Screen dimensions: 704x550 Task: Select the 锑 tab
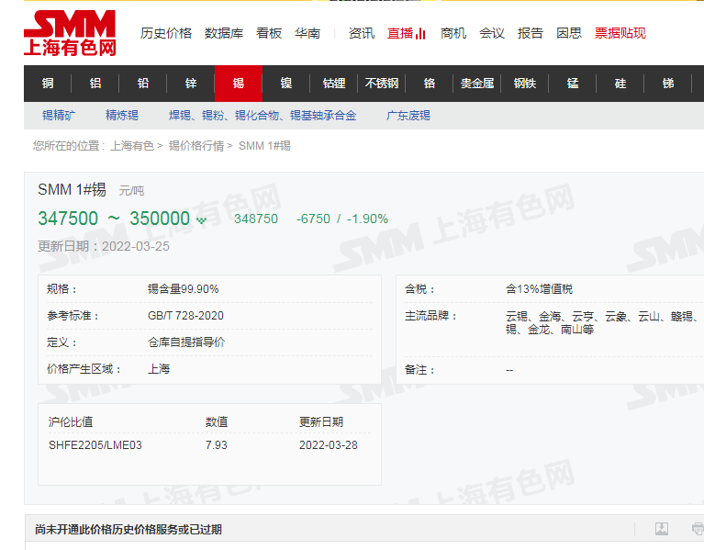pyautogui.click(x=668, y=84)
